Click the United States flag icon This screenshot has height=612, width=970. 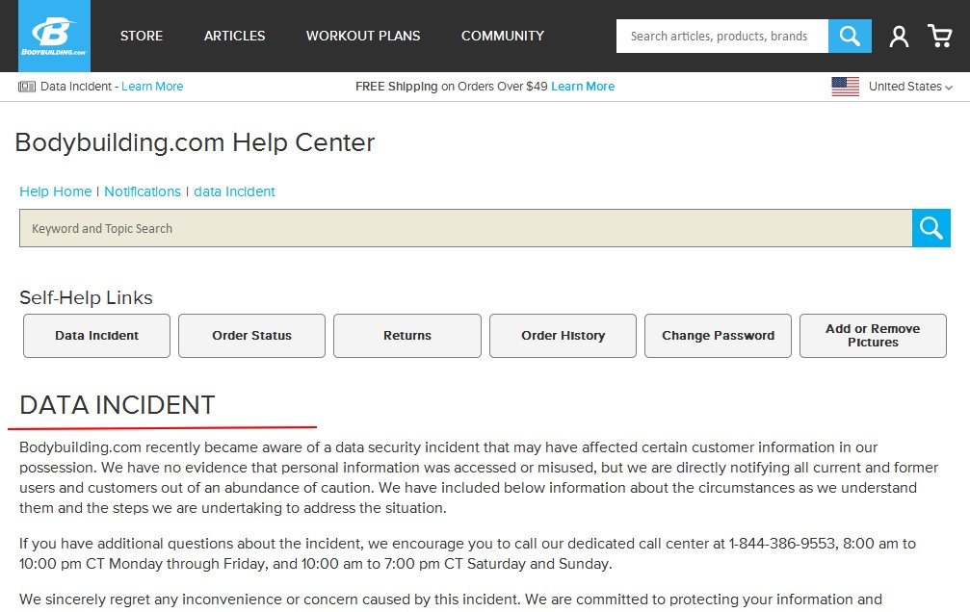point(845,87)
